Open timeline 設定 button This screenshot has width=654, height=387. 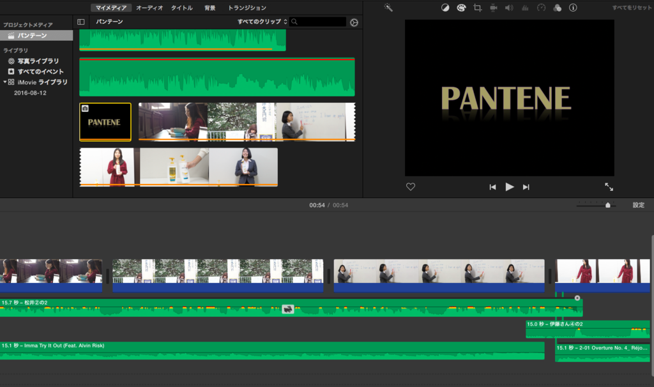click(638, 205)
